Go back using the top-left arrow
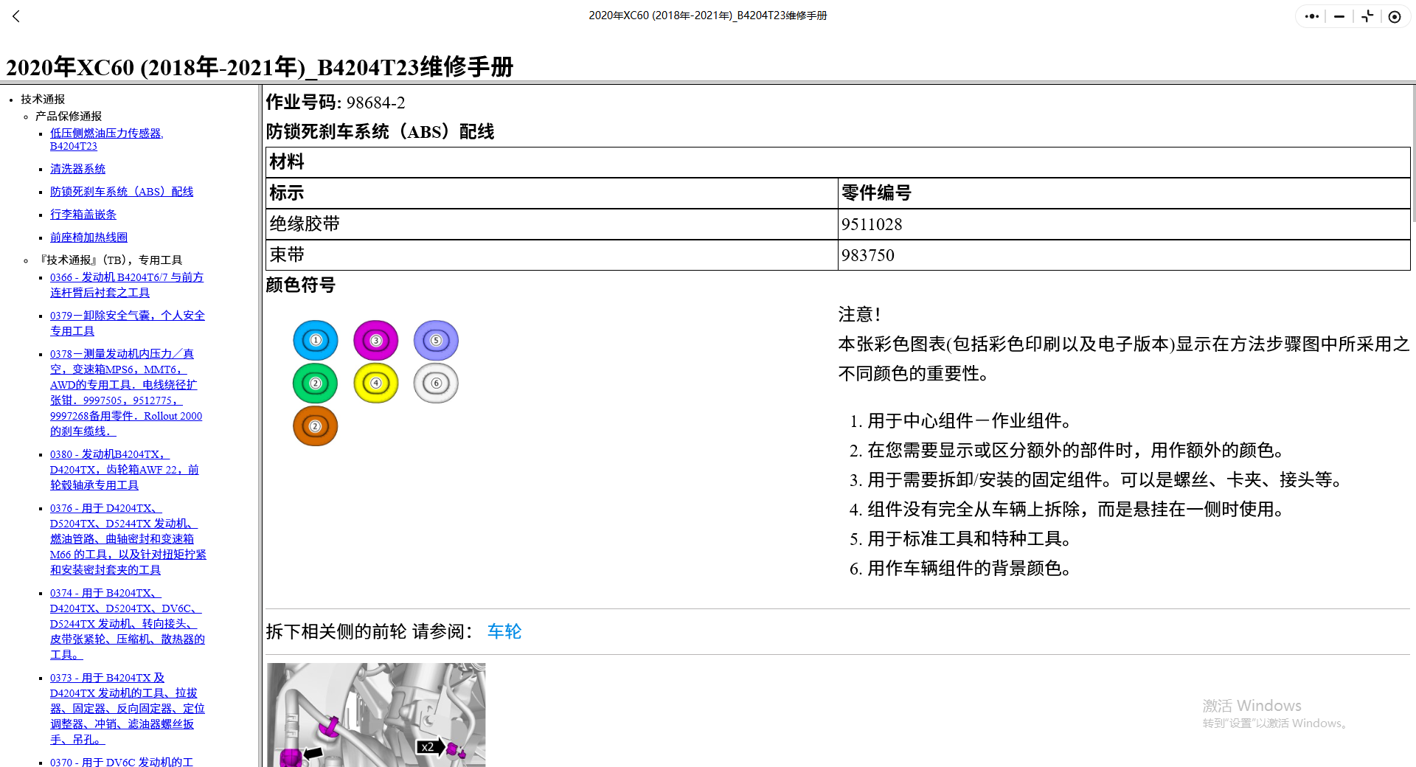Screen dimensions: 1416x767 point(16,16)
